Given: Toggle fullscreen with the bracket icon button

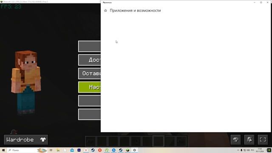Looking at the screenshot, I should [x=263, y=140].
